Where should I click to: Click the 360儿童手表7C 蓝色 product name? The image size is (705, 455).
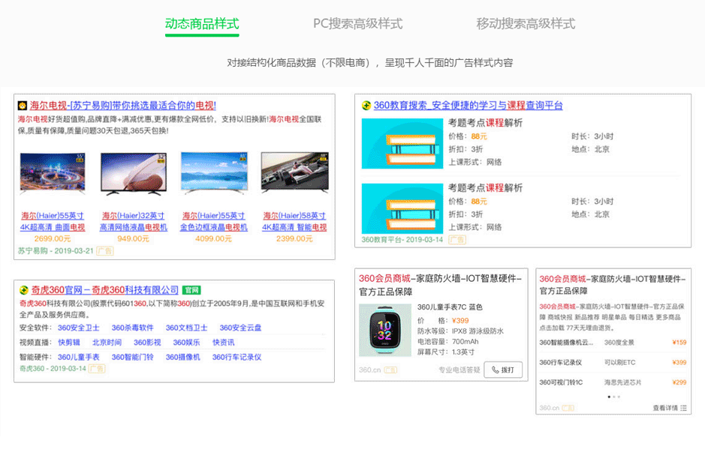click(450, 307)
